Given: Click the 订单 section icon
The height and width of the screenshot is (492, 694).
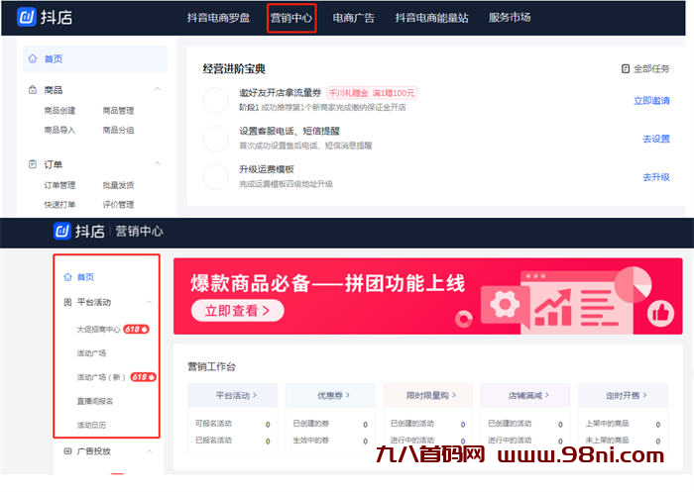Looking at the screenshot, I should pos(34,164).
